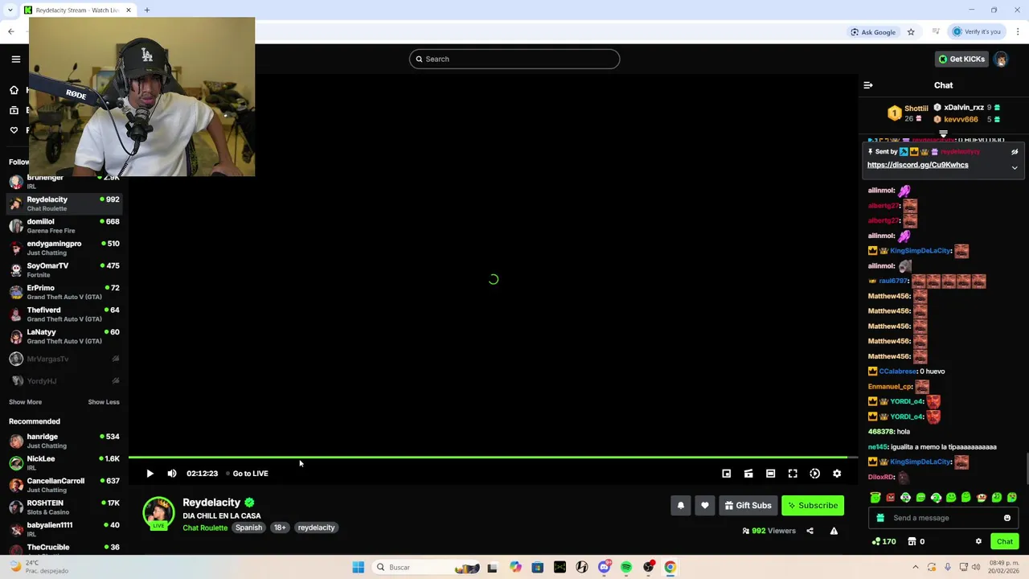Toggle theater mode in player
Viewport: 1029px width, 579px height.
[770, 474]
